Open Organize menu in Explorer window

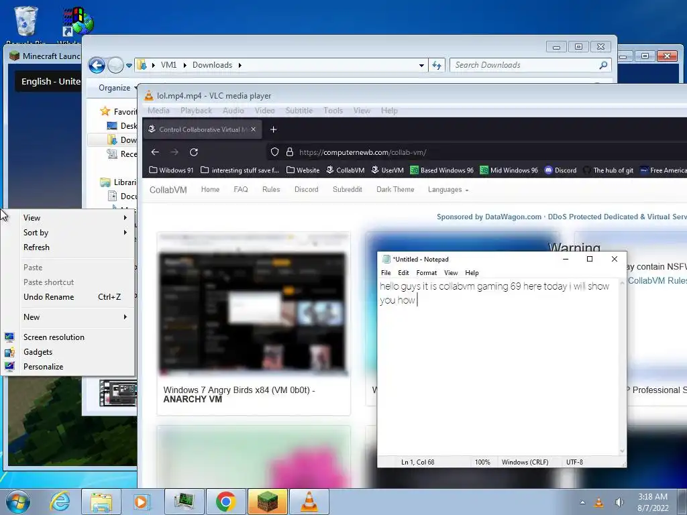117,88
